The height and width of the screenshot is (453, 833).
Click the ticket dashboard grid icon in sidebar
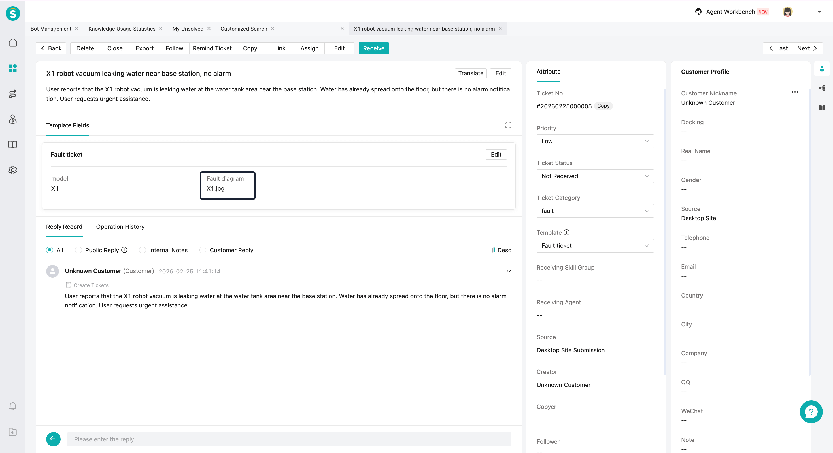(13, 68)
